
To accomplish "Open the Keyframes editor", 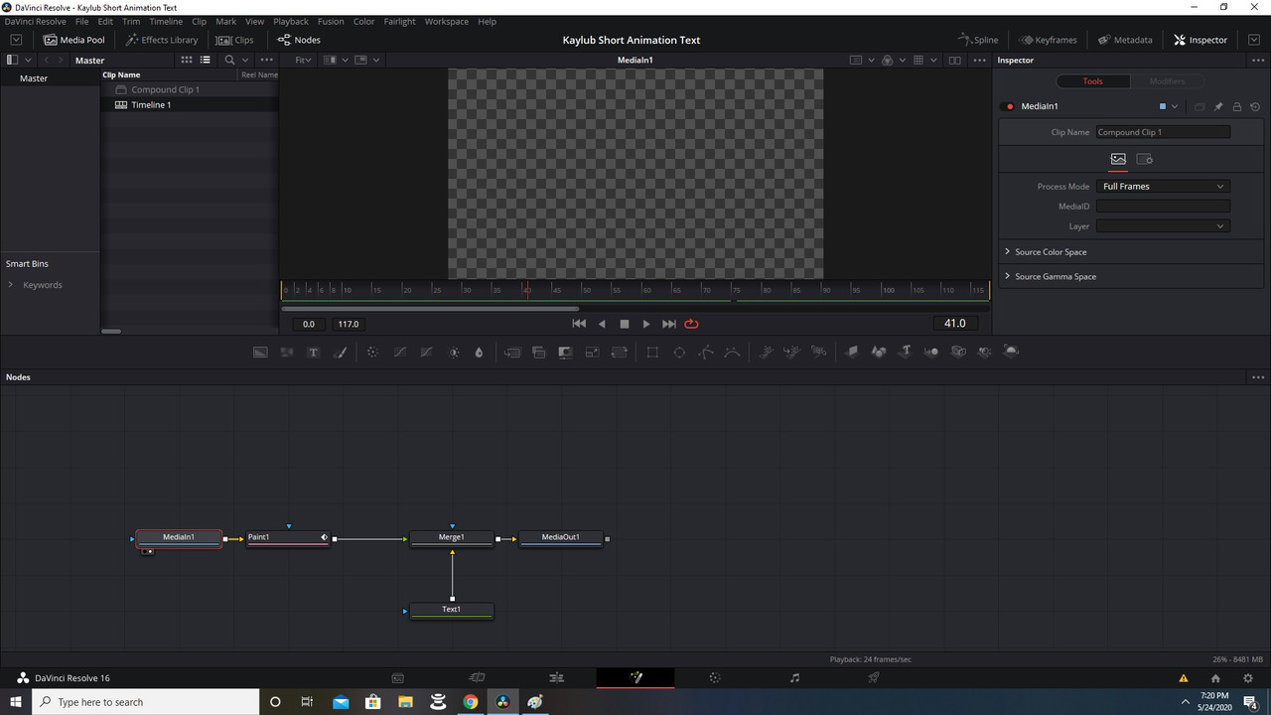I will (1048, 40).
